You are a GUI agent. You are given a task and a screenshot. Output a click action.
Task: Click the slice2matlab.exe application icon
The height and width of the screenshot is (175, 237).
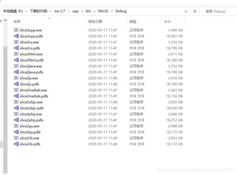click(x=16, y=90)
